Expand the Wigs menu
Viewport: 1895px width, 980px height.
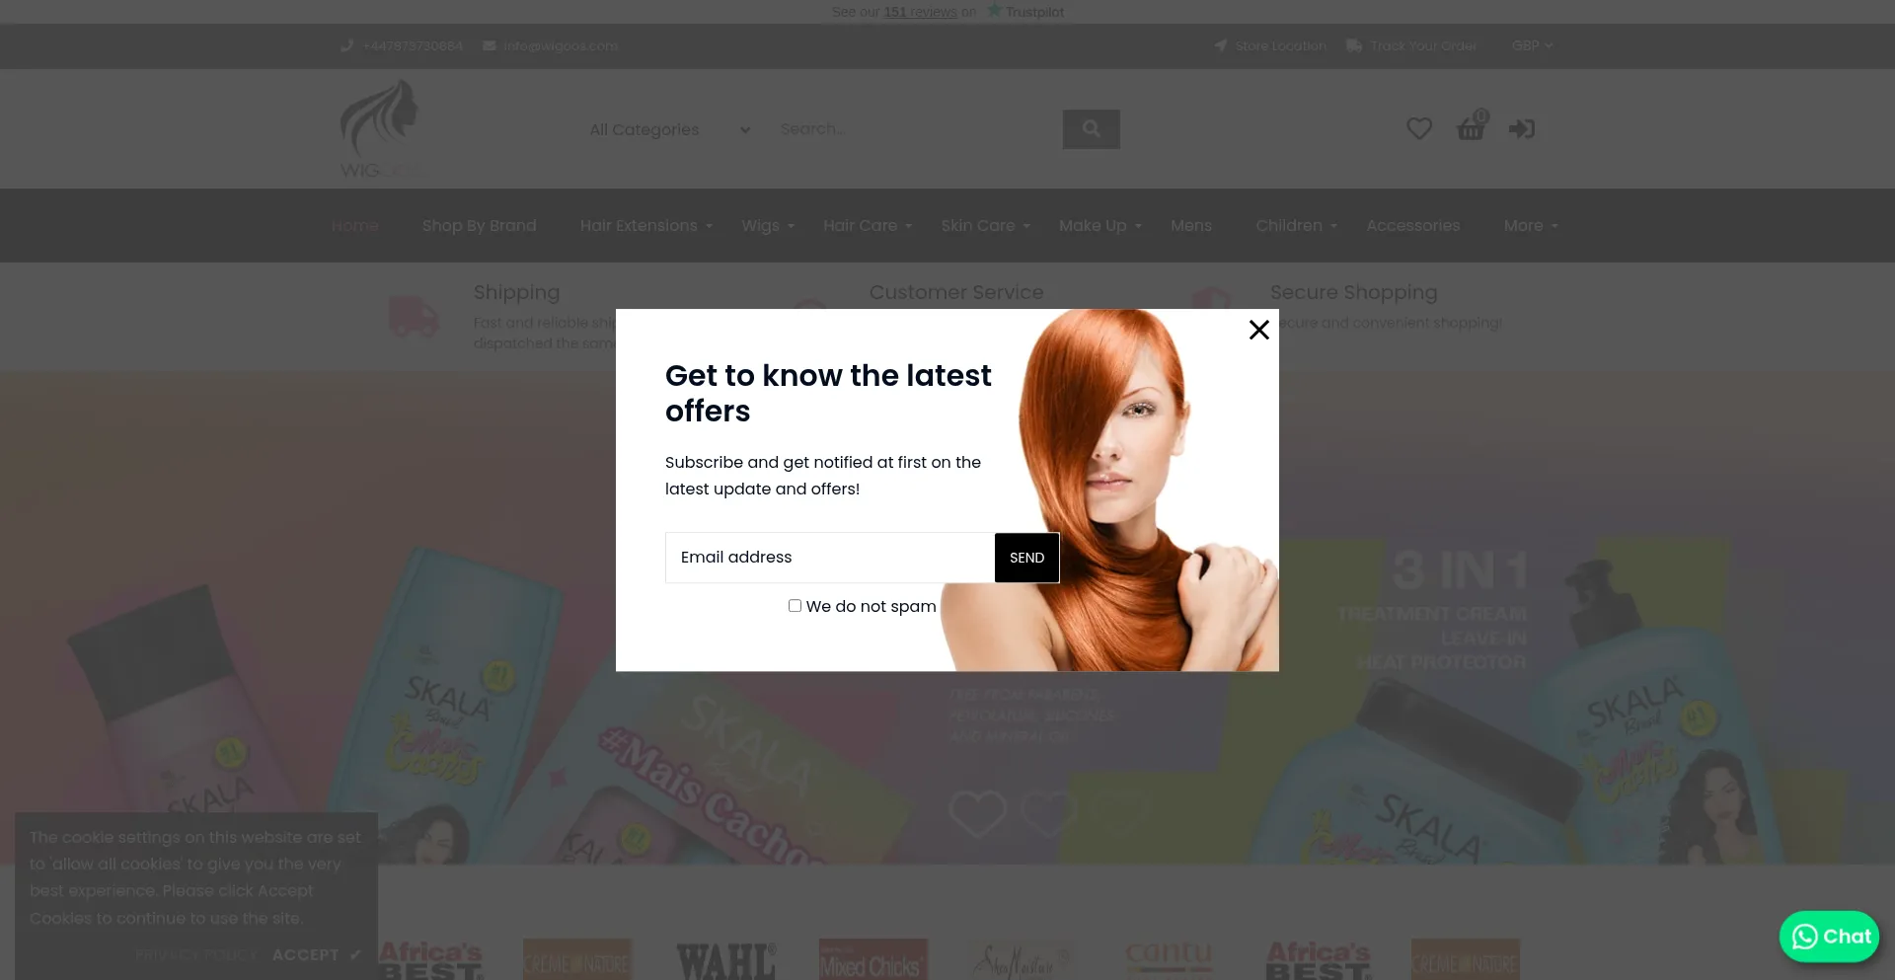coord(768,226)
